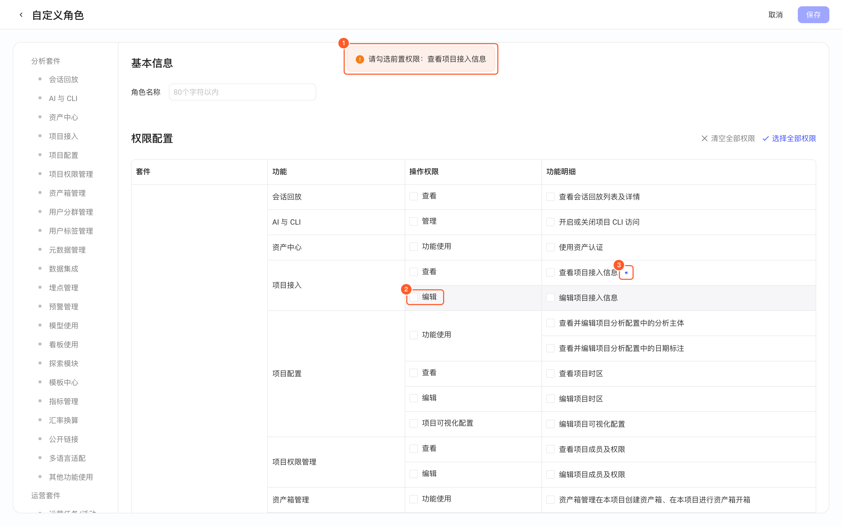
Task: Go to 其他功能使用 in sidebar
Action: click(x=71, y=477)
